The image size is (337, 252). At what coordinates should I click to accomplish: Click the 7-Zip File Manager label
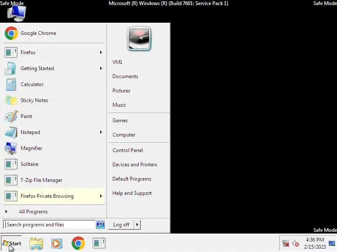tap(41, 180)
